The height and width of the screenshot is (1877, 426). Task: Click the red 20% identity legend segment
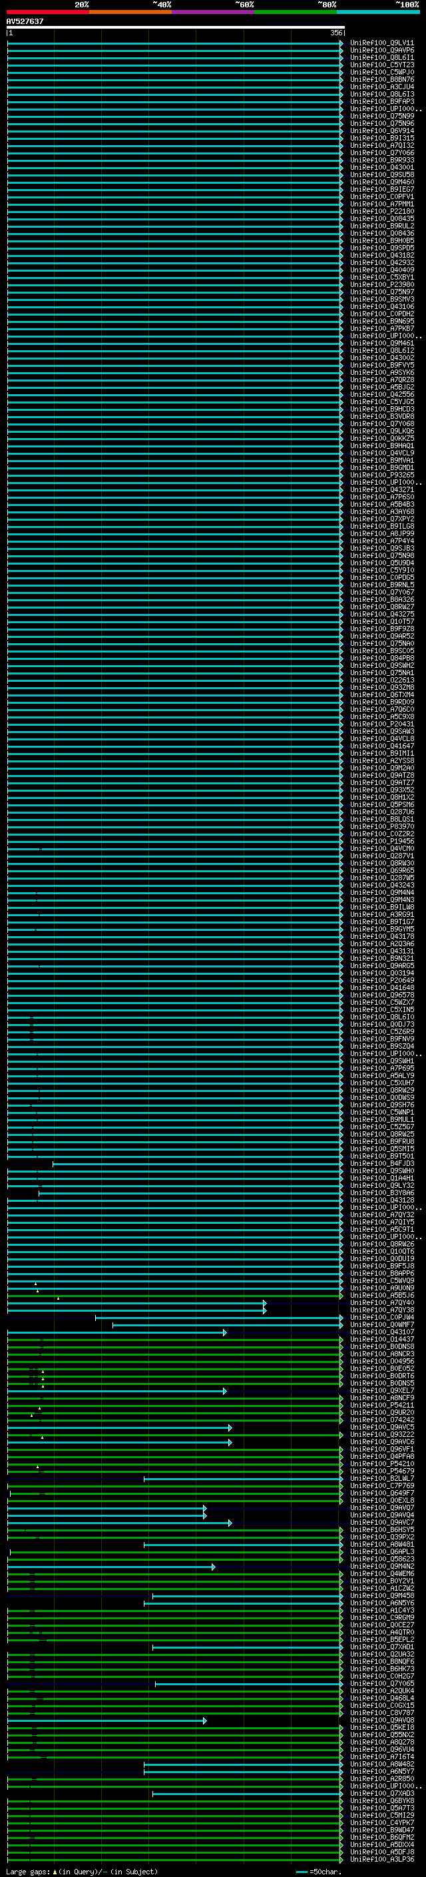(x=48, y=12)
